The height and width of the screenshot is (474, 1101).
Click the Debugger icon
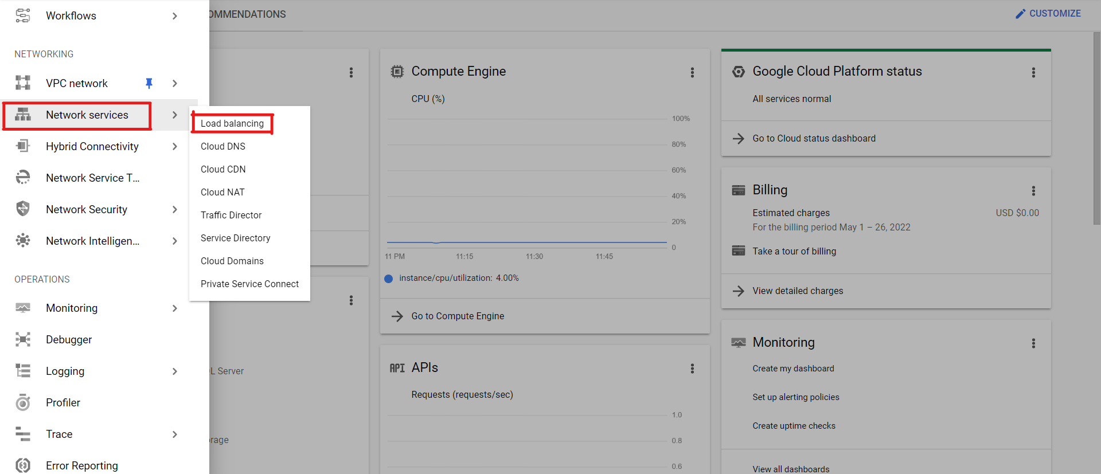coord(23,339)
